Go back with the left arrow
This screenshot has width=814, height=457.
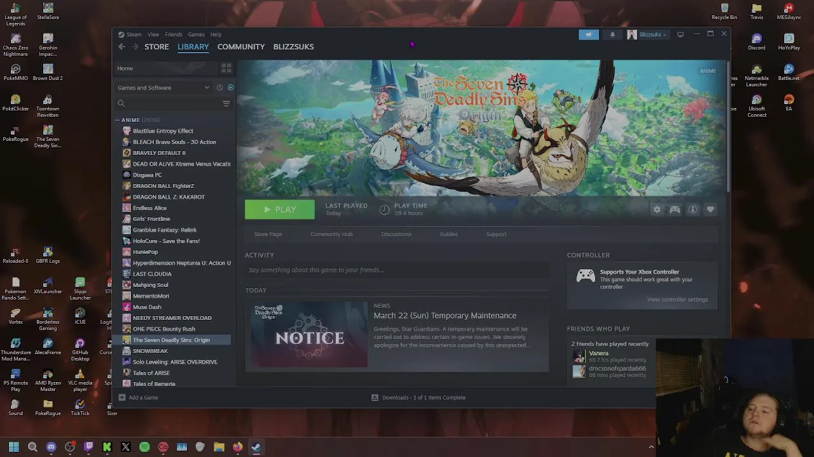click(121, 46)
